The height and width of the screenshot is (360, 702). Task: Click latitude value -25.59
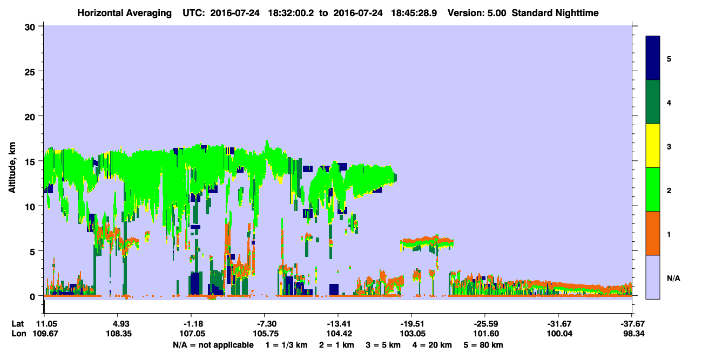coord(485,324)
